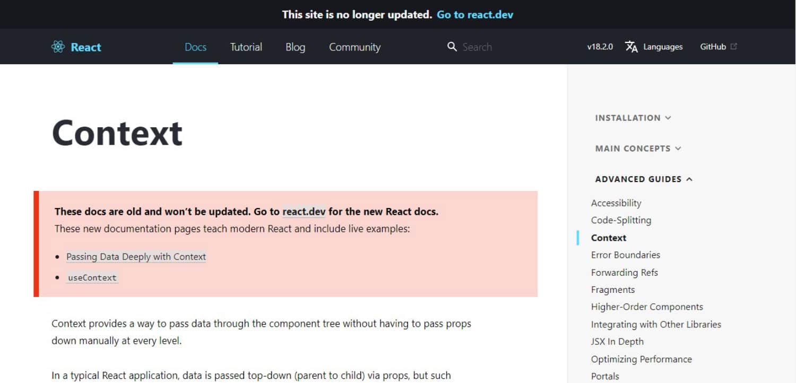Image resolution: width=796 pixels, height=383 pixels.
Task: Go to Portals in sidebar
Action: [605, 376]
